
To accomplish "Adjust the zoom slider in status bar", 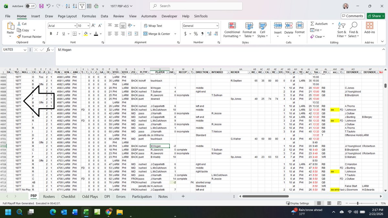I will 358,203.
